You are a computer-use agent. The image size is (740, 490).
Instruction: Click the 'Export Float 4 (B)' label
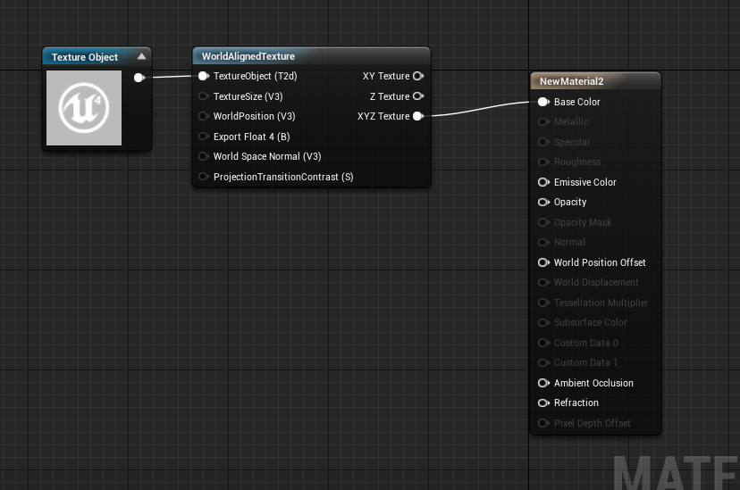[251, 137]
